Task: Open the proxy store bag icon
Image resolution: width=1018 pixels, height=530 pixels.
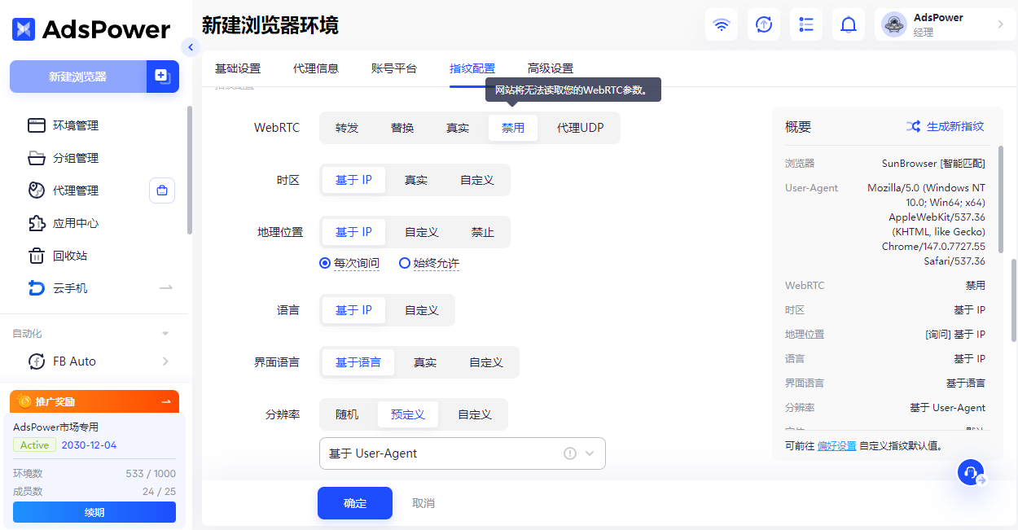Action: click(x=162, y=191)
